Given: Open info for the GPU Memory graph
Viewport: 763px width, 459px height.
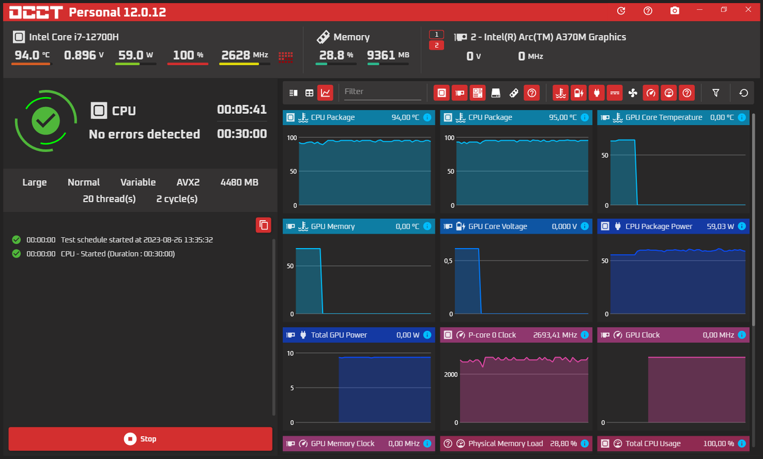Looking at the screenshot, I should 427,227.
